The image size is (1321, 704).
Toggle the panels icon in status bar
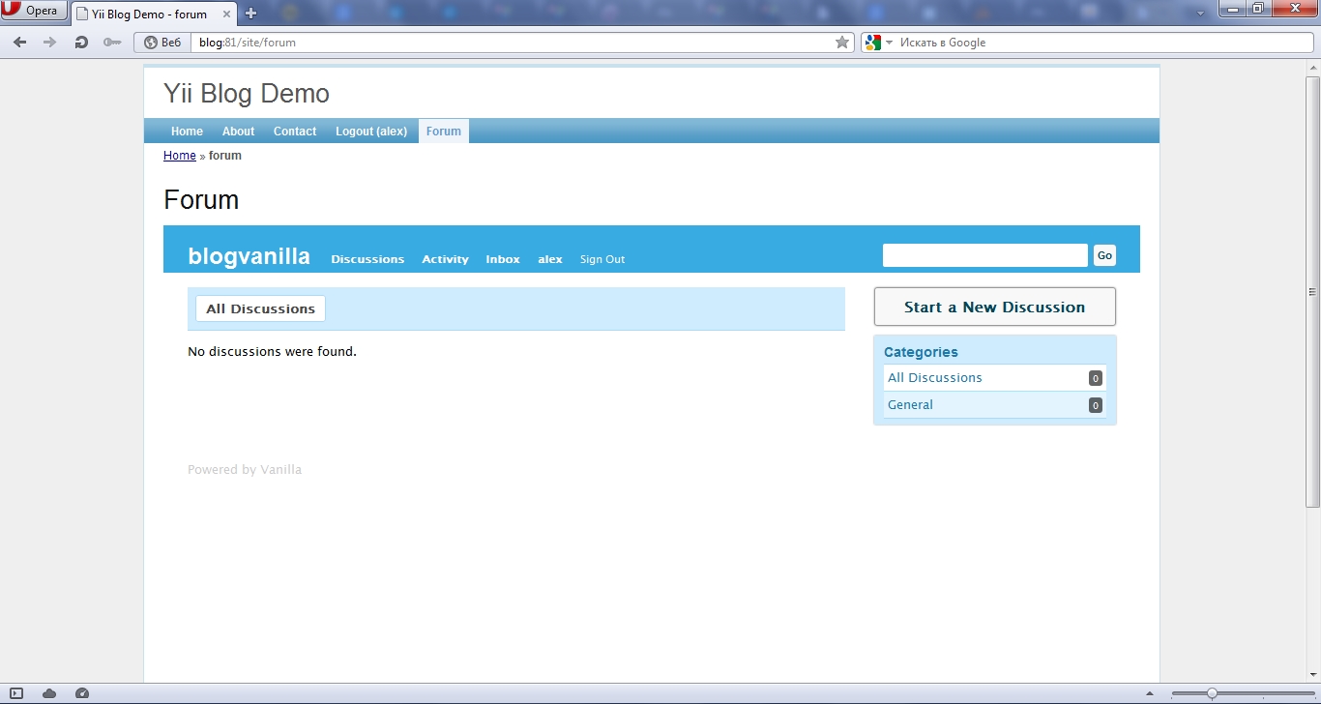click(16, 693)
